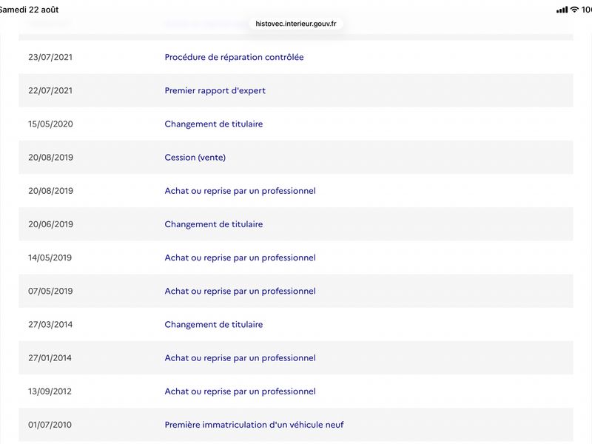Tap the histovec.interieur.gouv.fr address pill

(x=295, y=24)
